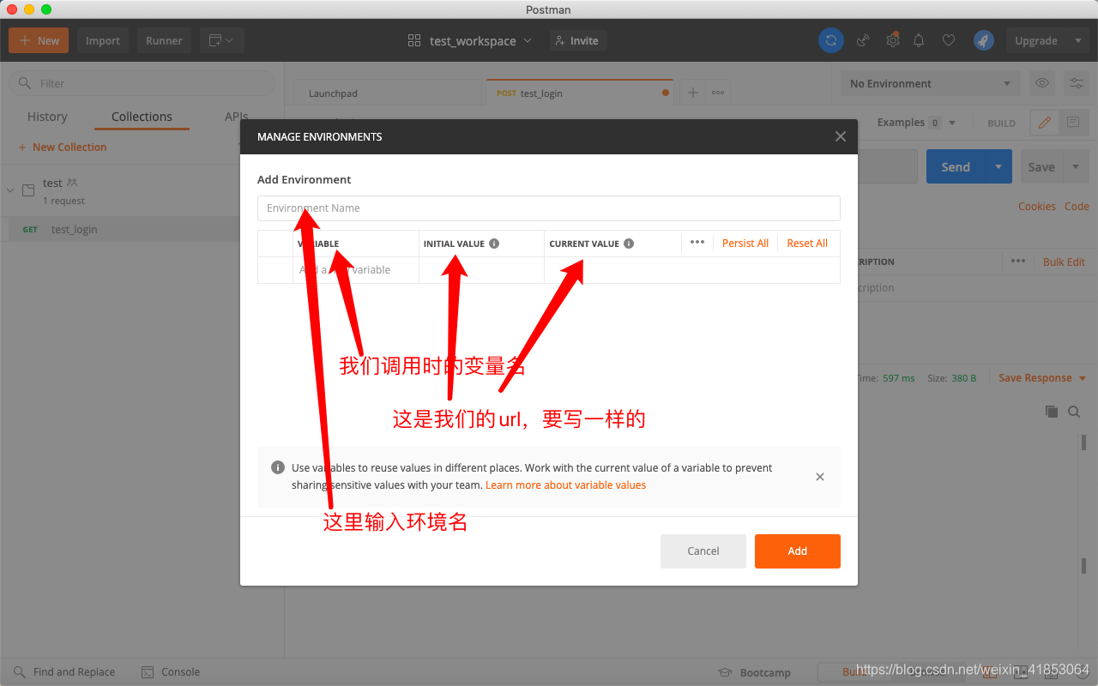The width and height of the screenshot is (1098, 686).
Task: Click the BUILD label
Action: coord(1001,123)
